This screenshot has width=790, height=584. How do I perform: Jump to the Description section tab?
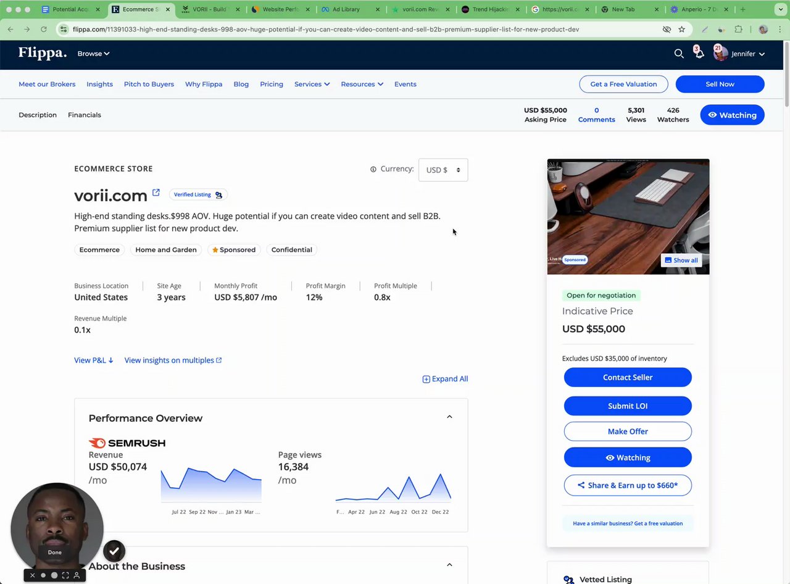point(38,115)
